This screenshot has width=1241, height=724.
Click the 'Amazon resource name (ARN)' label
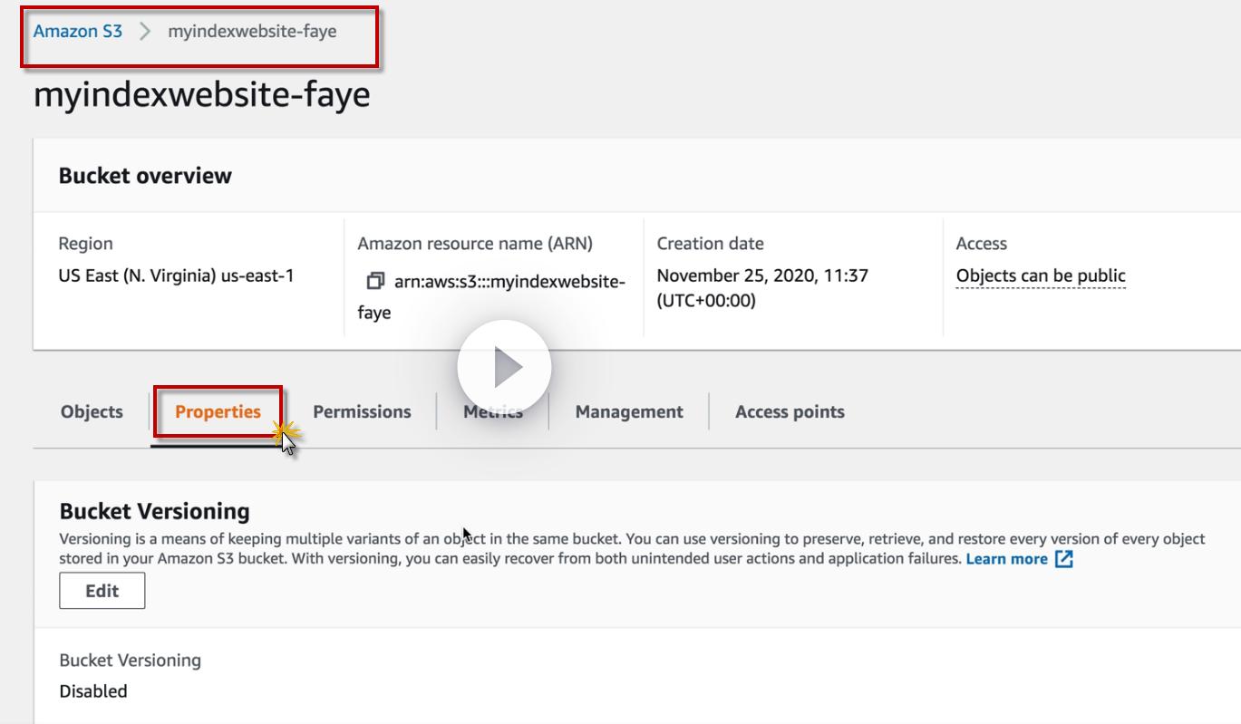pos(475,244)
